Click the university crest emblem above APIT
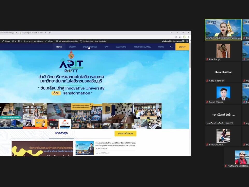This screenshot has height=187, width=249. coord(71,55)
